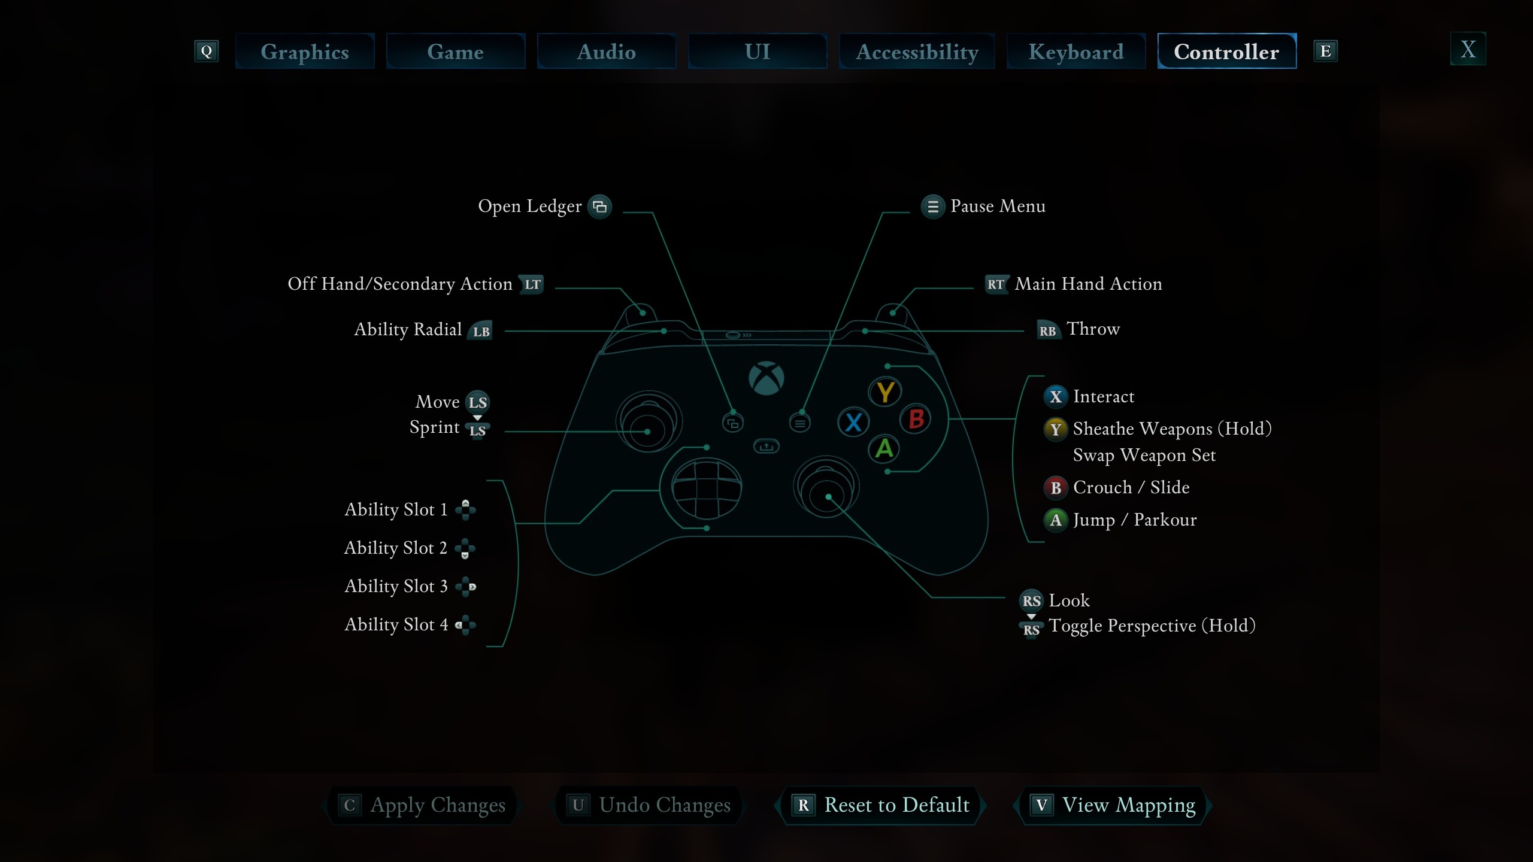Image resolution: width=1533 pixels, height=862 pixels.
Task: Toggle the Accessibility settings tab
Action: [915, 50]
